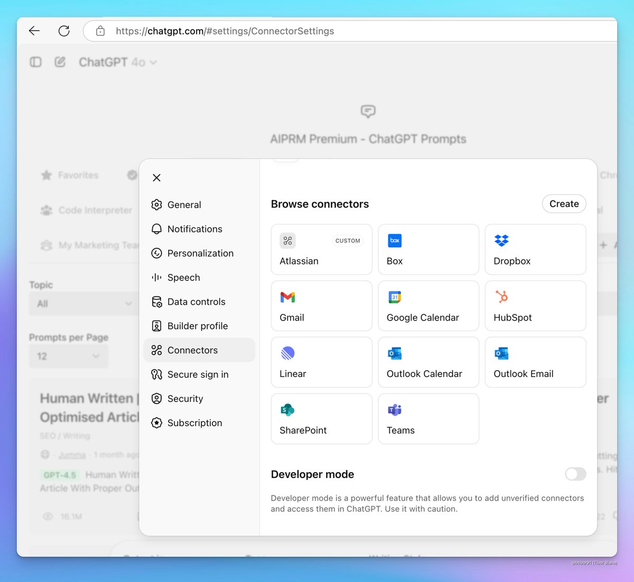Click the AIPRM Premium - ChatGPT Prompts title

pyautogui.click(x=368, y=139)
